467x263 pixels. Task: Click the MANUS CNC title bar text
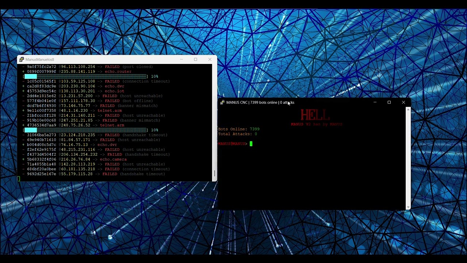[260, 102]
